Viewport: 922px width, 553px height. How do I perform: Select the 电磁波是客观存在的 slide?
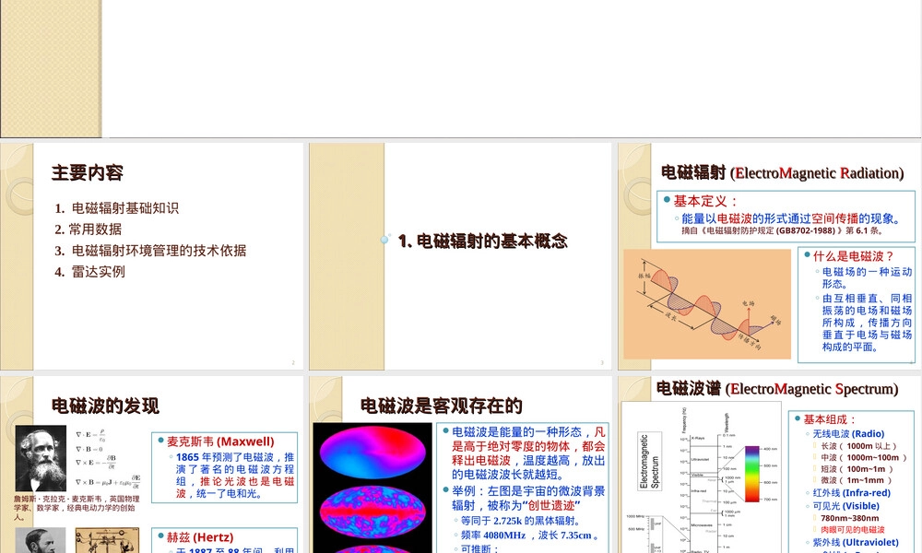pyautogui.click(x=460, y=465)
